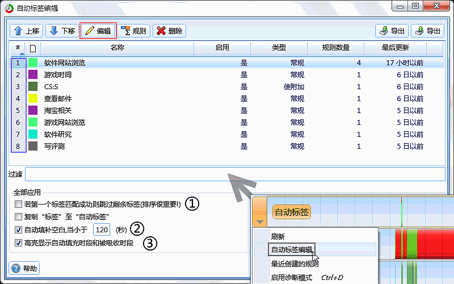Open 规则 (rules) sigma button
Viewport: 454px width, 284px height.
coord(134,31)
